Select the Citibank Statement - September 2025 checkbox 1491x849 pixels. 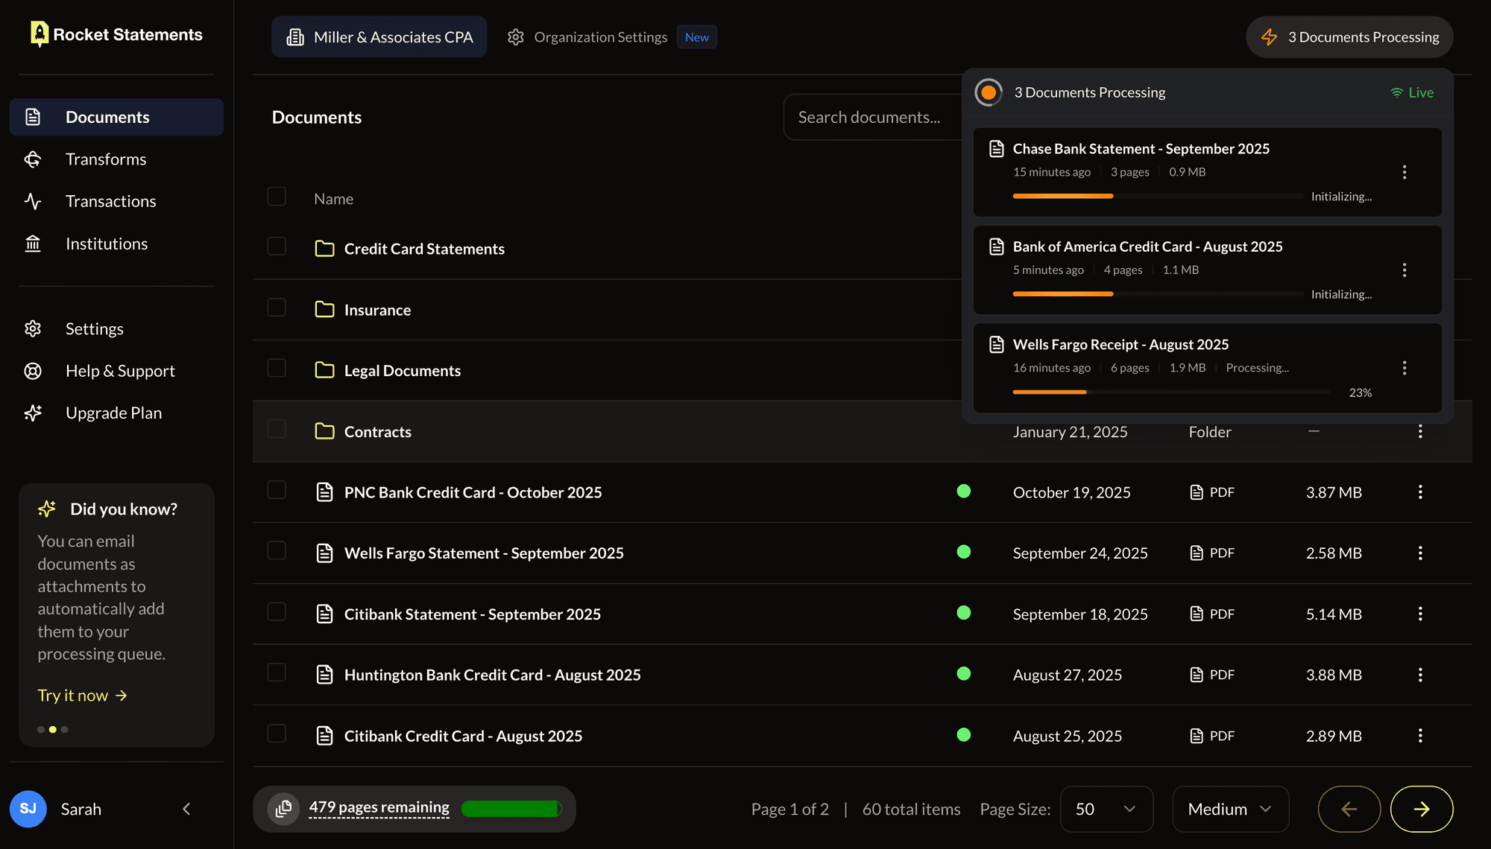click(x=277, y=612)
